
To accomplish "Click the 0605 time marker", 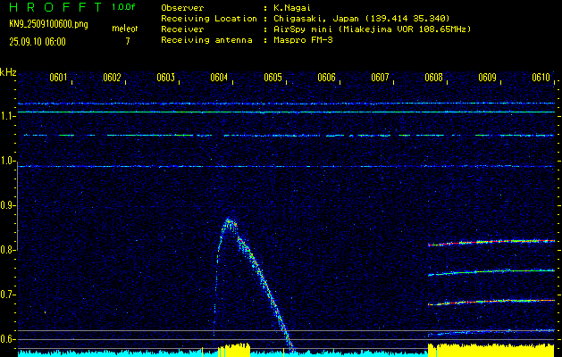I will (x=273, y=78).
